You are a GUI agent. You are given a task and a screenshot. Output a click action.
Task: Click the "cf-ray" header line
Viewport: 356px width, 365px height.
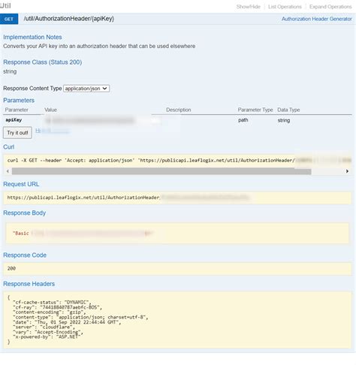pyautogui.click(x=57, y=307)
